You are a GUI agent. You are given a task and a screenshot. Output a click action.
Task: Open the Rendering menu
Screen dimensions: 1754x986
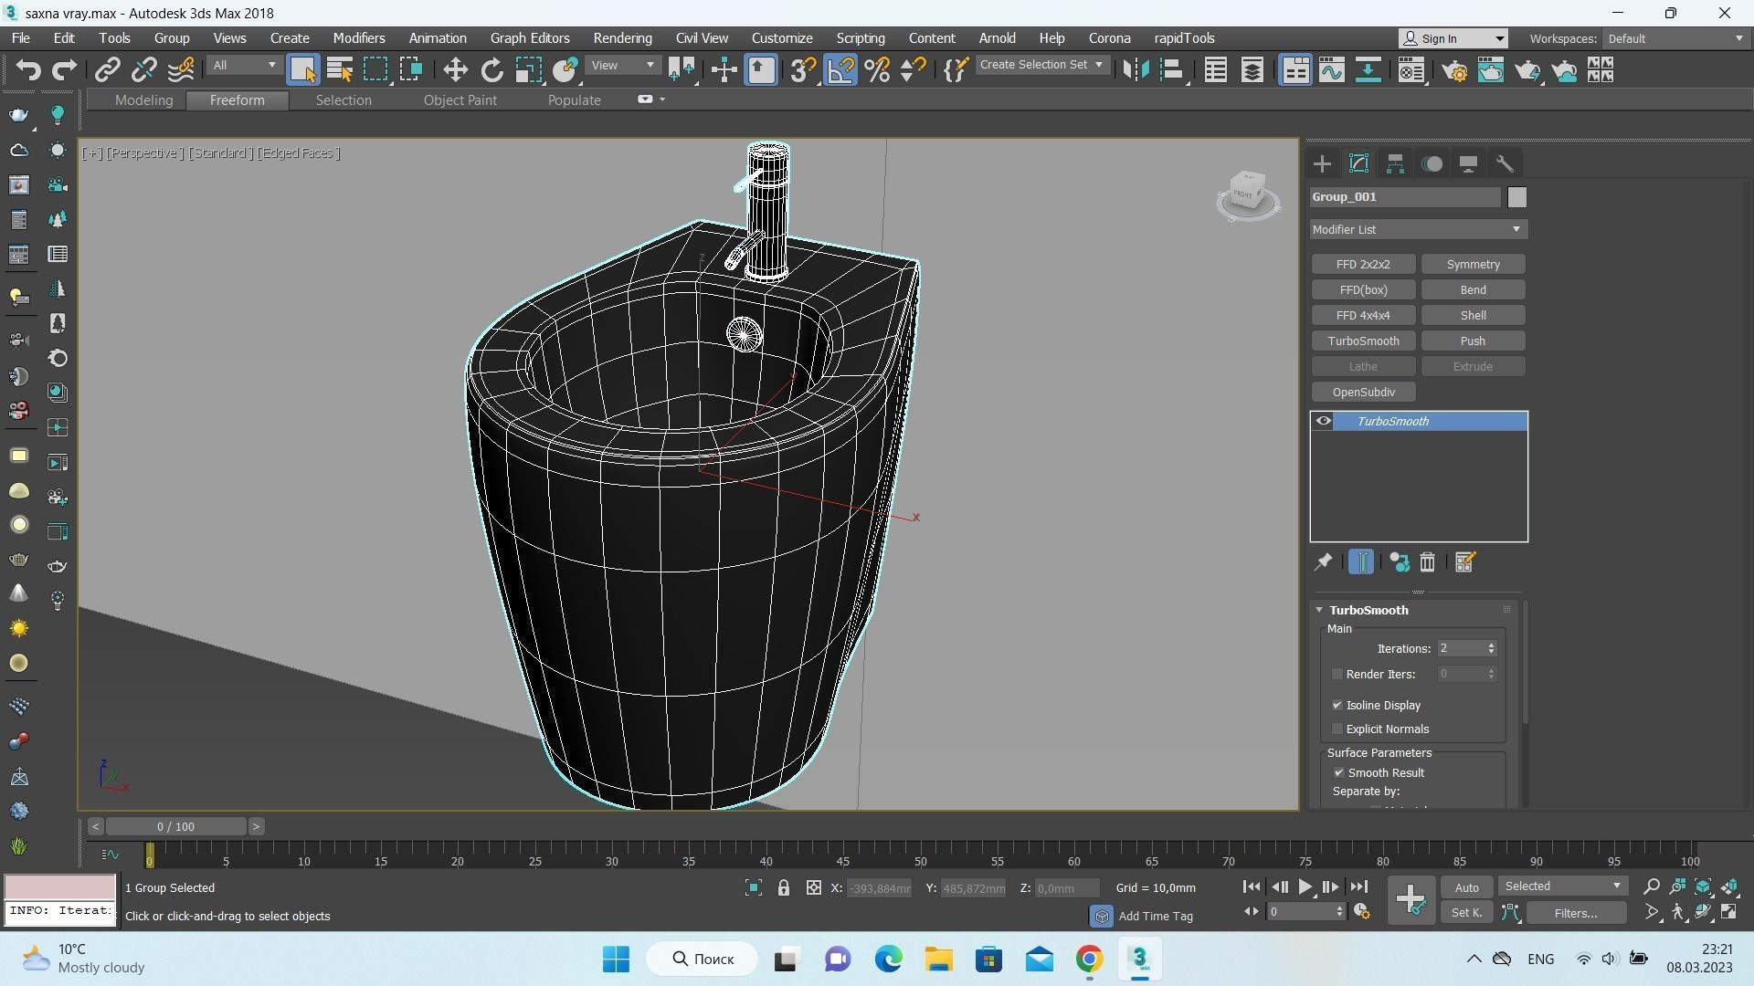622,38
